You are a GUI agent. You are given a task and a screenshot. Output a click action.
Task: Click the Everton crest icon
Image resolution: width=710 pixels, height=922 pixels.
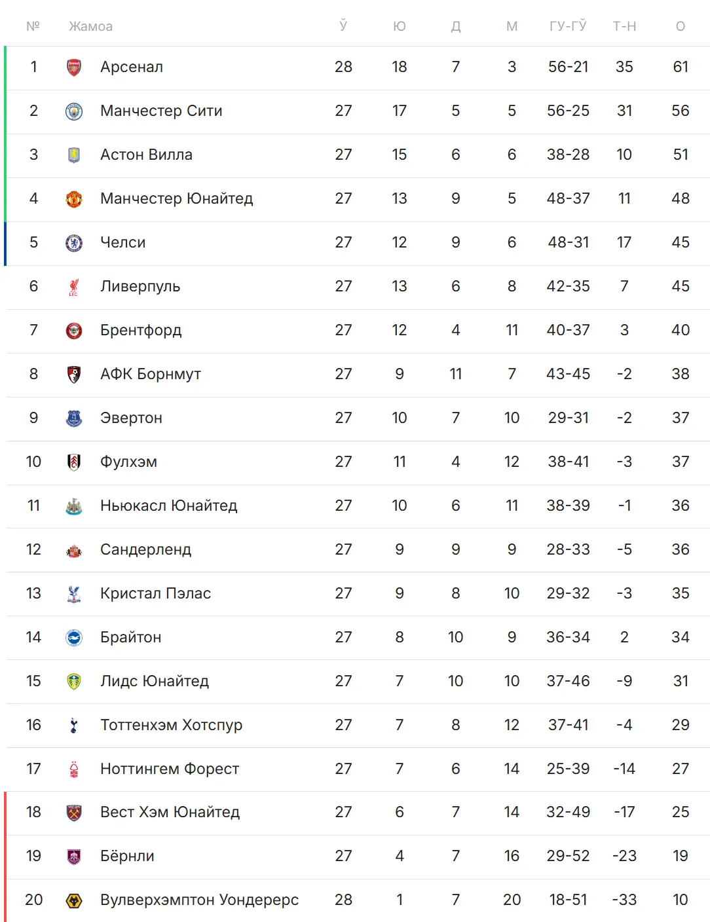(74, 418)
